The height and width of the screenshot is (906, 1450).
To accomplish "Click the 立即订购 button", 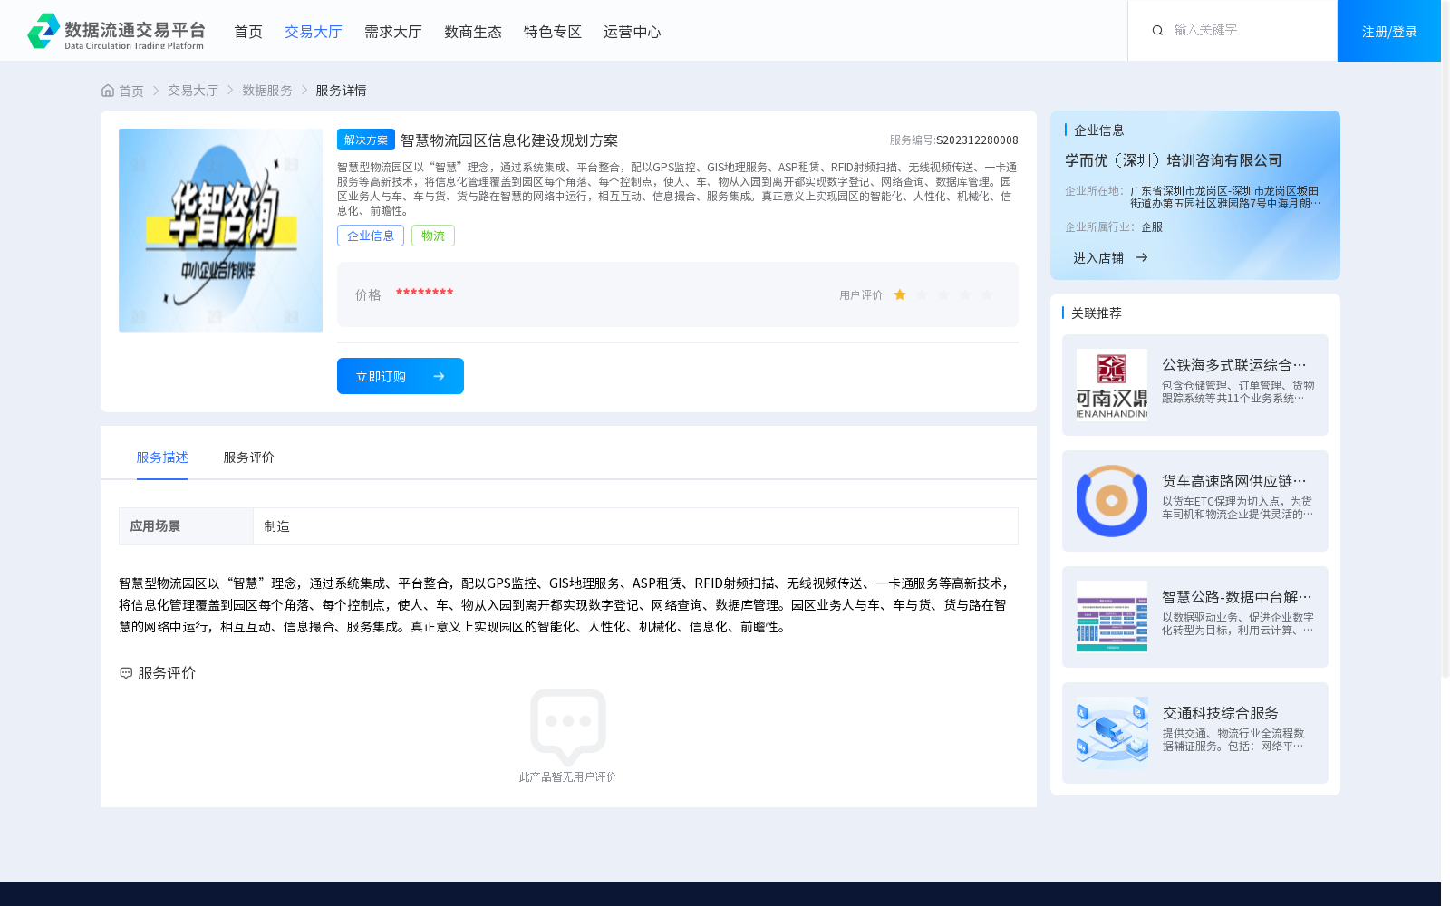I will pyautogui.click(x=401, y=376).
